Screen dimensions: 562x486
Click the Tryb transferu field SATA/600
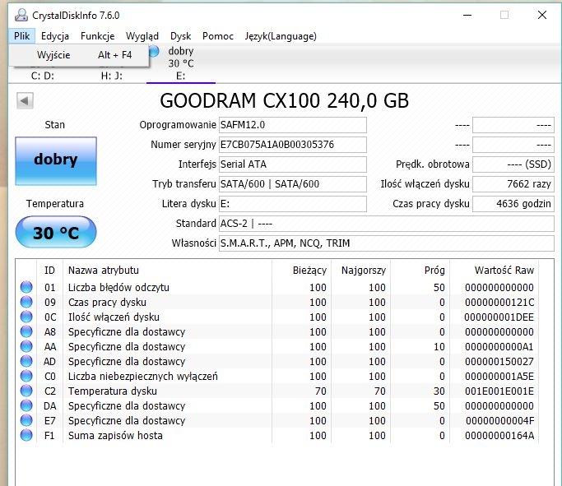[292, 183]
